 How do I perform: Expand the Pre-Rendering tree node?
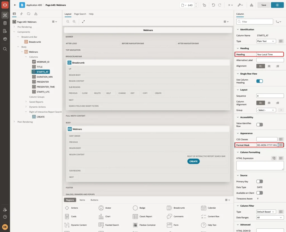[14, 27]
